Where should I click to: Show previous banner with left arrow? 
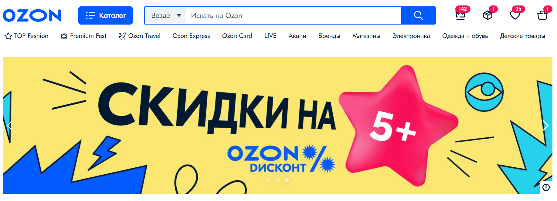point(10,126)
